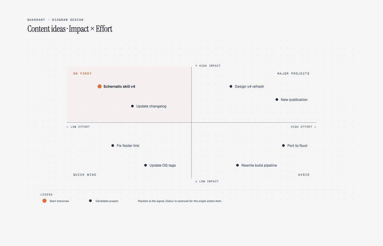Select the AVOID quadrant label
The width and height of the screenshot is (383, 246).
[x=304, y=175]
